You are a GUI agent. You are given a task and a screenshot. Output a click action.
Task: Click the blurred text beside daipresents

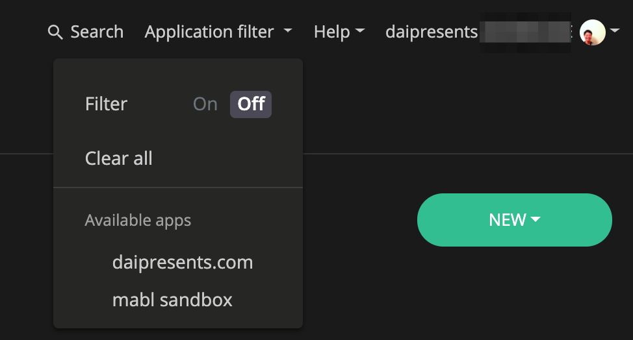[x=524, y=32]
